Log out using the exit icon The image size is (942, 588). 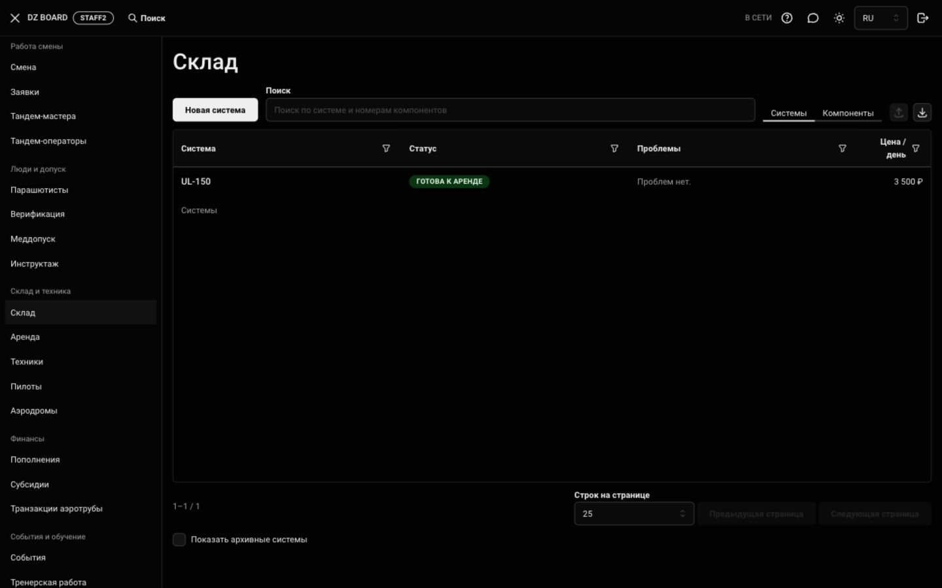[923, 18]
